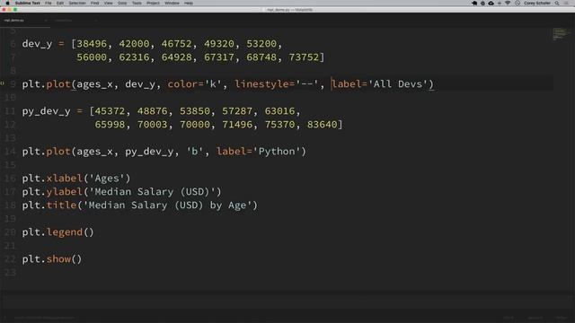575x323 pixels.
Task: Click the plt.show() call
Action: 52,259
